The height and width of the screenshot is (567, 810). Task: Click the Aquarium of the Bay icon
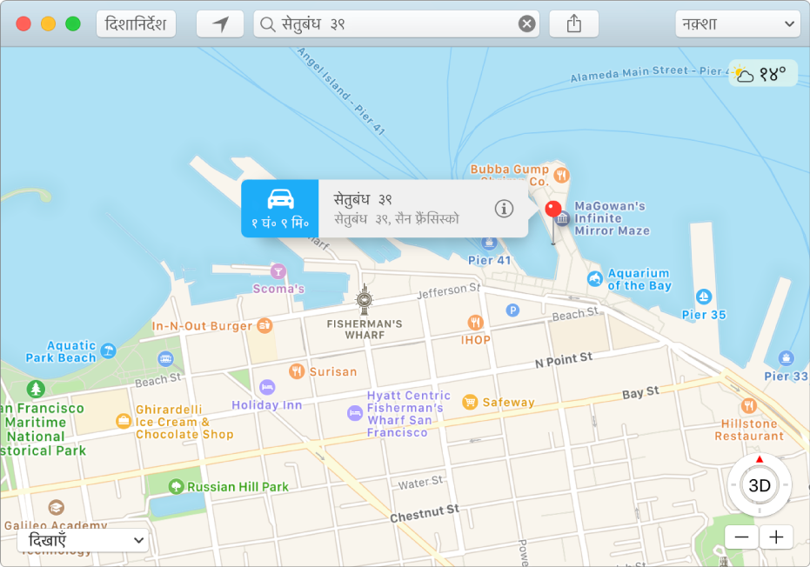coord(595,279)
